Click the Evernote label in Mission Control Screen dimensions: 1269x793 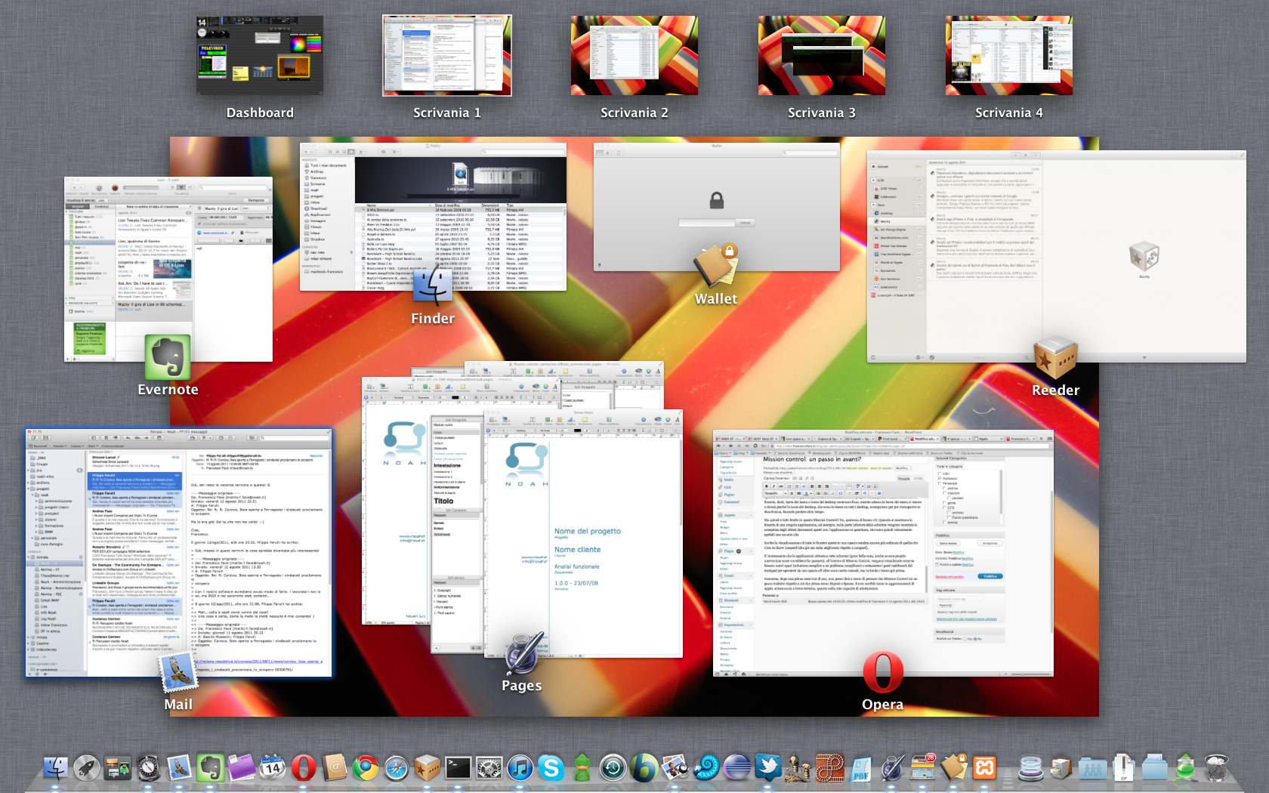point(168,390)
